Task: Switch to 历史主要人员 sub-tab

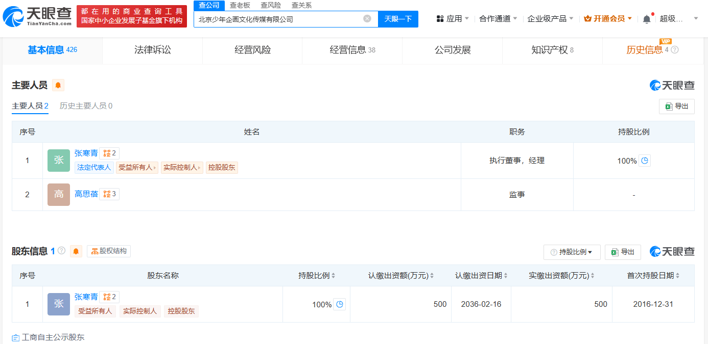Action: click(86, 106)
